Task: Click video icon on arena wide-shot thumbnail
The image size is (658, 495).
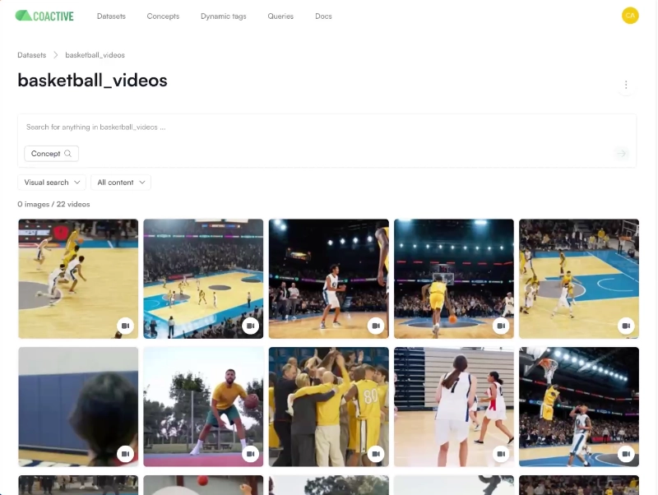Action: coord(251,326)
